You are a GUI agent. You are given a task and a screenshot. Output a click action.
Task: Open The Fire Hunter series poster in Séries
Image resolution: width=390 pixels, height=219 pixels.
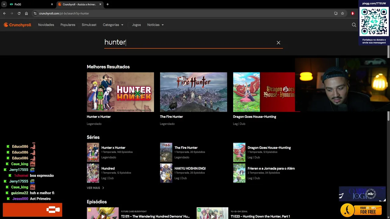pyautogui.click(x=166, y=152)
